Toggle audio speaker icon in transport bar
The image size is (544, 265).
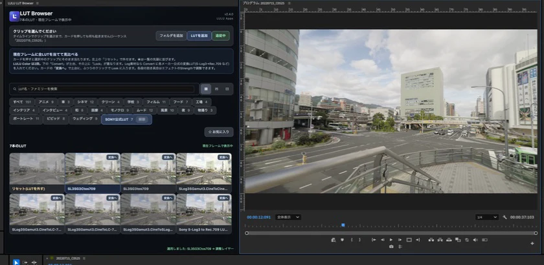pos(475,240)
